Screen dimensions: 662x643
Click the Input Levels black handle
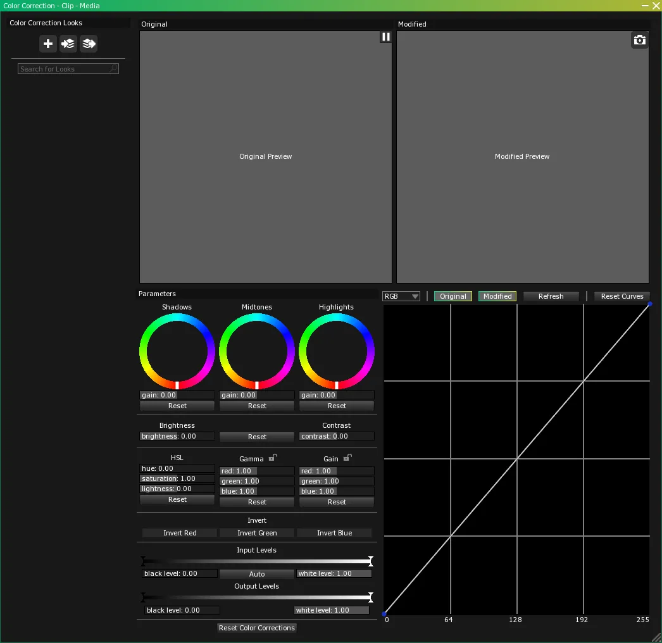(x=143, y=561)
